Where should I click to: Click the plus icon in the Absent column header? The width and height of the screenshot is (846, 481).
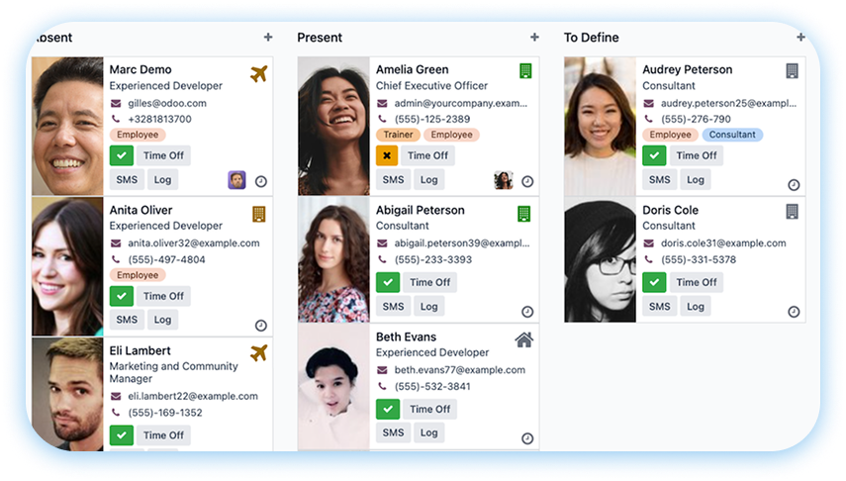268,37
